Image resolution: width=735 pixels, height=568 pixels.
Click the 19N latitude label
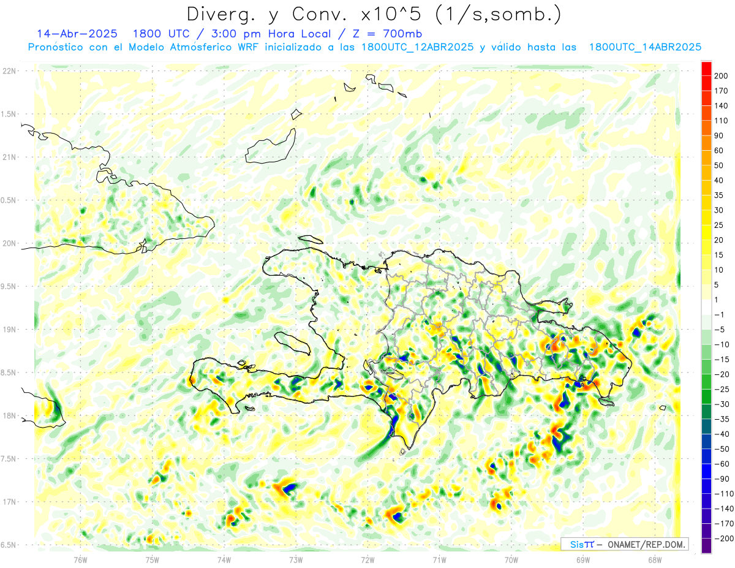click(x=9, y=330)
